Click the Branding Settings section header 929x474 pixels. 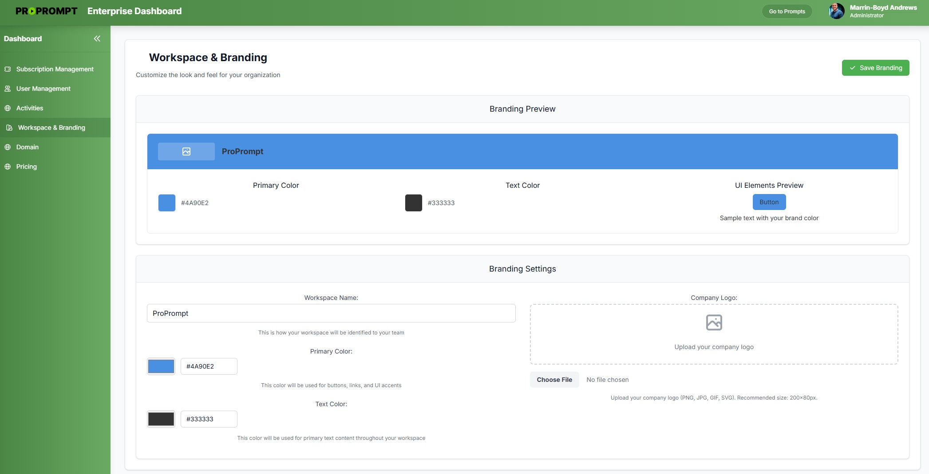tap(522, 269)
